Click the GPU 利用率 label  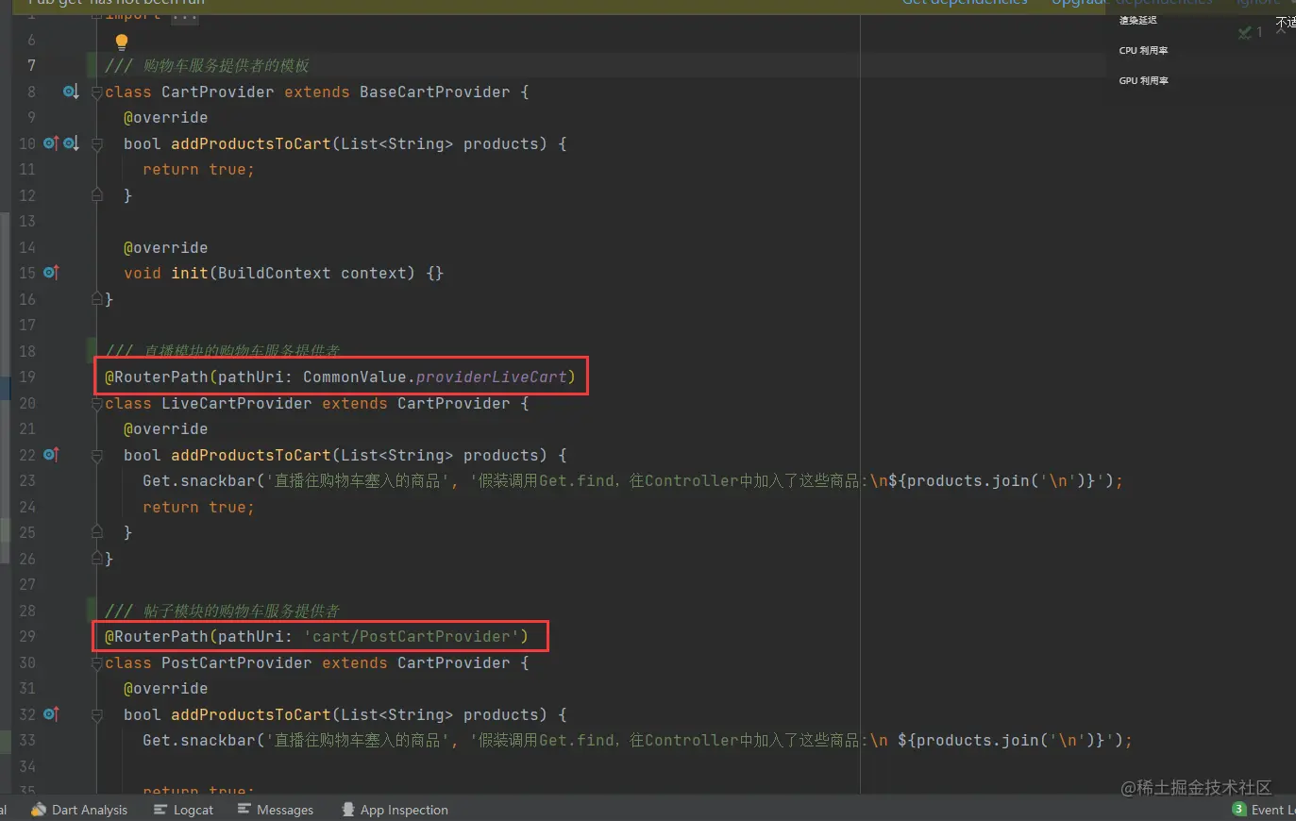coord(1143,81)
